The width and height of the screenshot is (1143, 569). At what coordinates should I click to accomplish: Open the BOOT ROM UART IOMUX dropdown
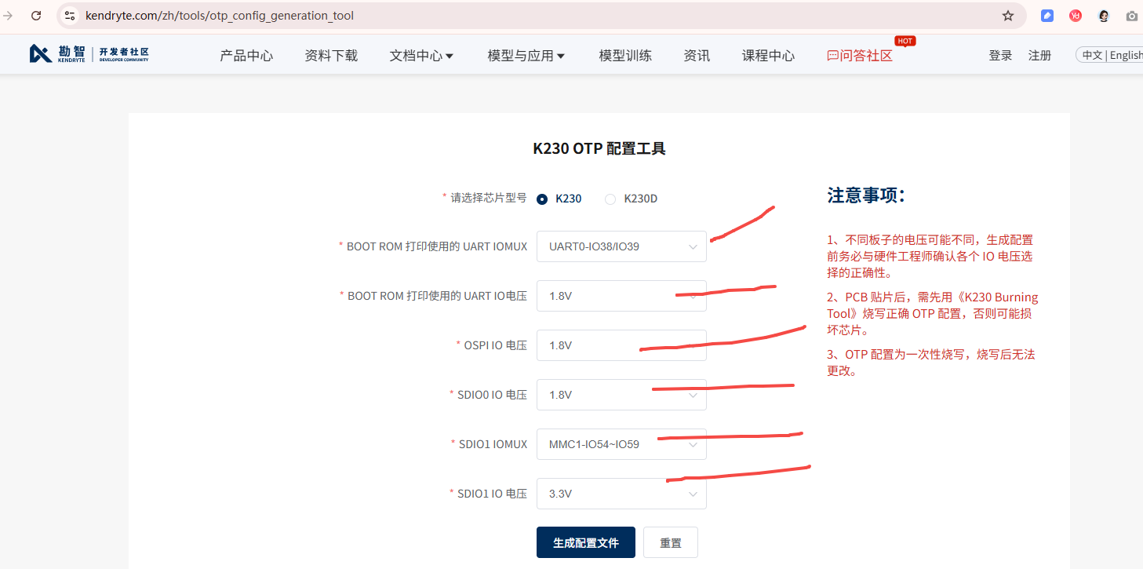[x=621, y=246]
